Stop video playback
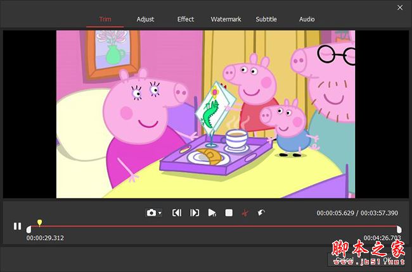Screen dimensions: 412x272 pyautogui.click(x=229, y=213)
